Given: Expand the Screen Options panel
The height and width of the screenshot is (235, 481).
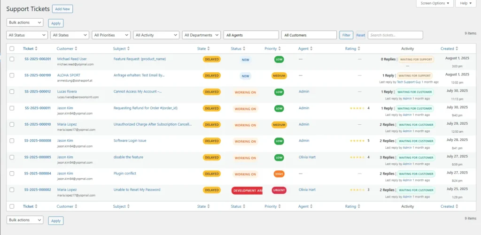Looking at the screenshot, I should [x=434, y=3].
